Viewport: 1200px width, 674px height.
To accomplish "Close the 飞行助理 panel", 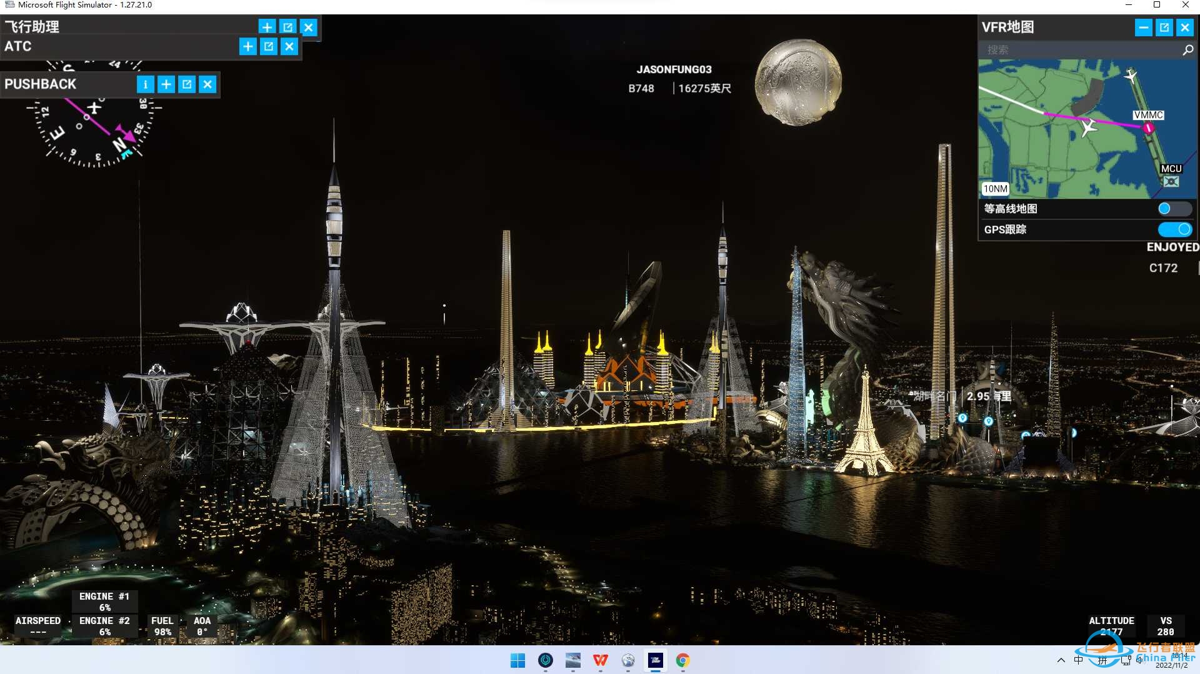I will coord(309,27).
